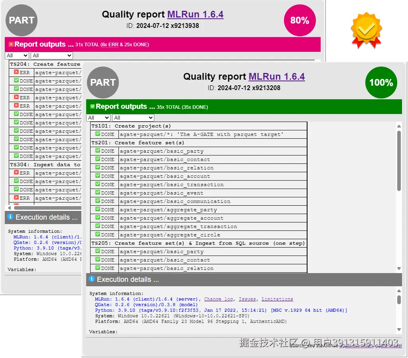The width and height of the screenshot is (408, 358).
Task: Select the report ID 2024-07-12 x9213938
Action: pyautogui.click(x=168, y=26)
